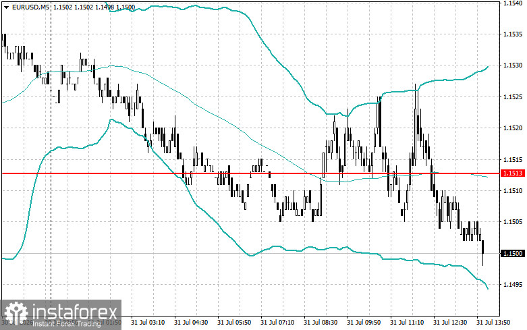This screenshot has height=330, width=527.
Task: Click the 31 Jul 03:10 time label
Action: [148, 323]
